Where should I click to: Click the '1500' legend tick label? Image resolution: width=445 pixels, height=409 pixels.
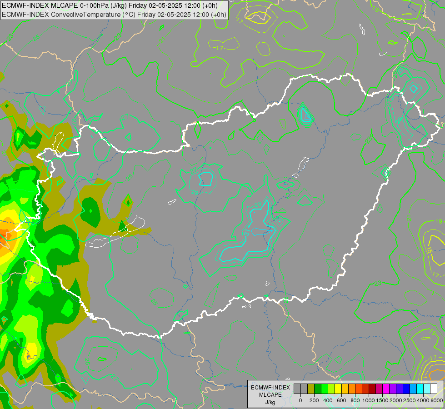coord(382,400)
